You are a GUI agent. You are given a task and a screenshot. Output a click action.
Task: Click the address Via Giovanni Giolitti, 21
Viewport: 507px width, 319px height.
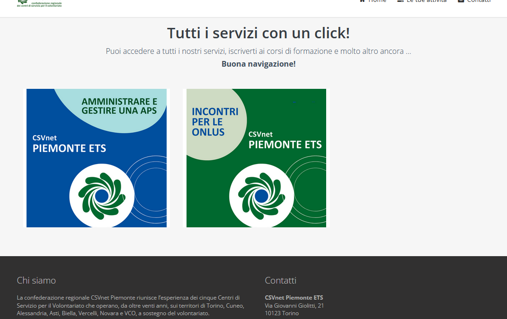click(294, 305)
